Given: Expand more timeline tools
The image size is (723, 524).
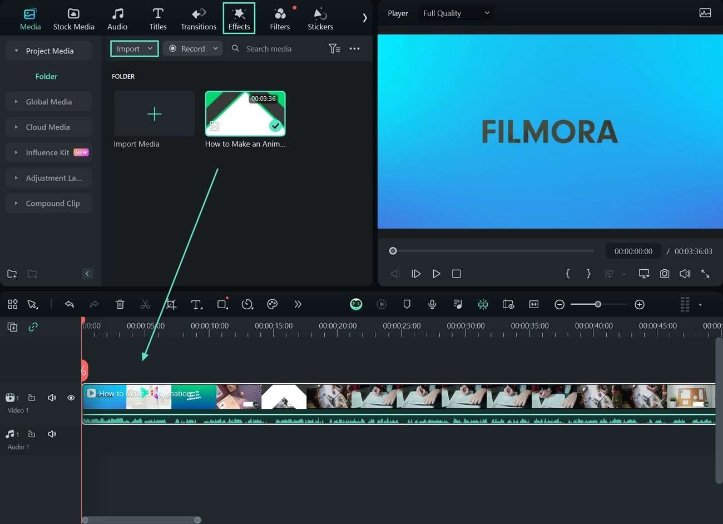Looking at the screenshot, I should coord(298,304).
